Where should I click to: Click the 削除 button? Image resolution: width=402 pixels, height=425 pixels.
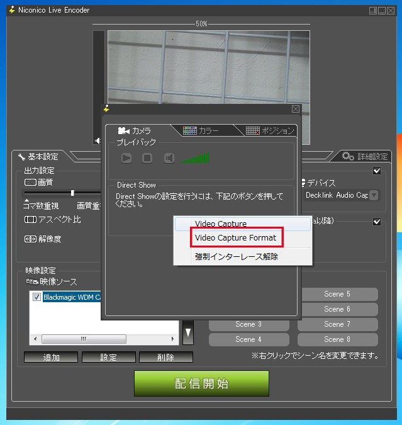[x=166, y=357]
